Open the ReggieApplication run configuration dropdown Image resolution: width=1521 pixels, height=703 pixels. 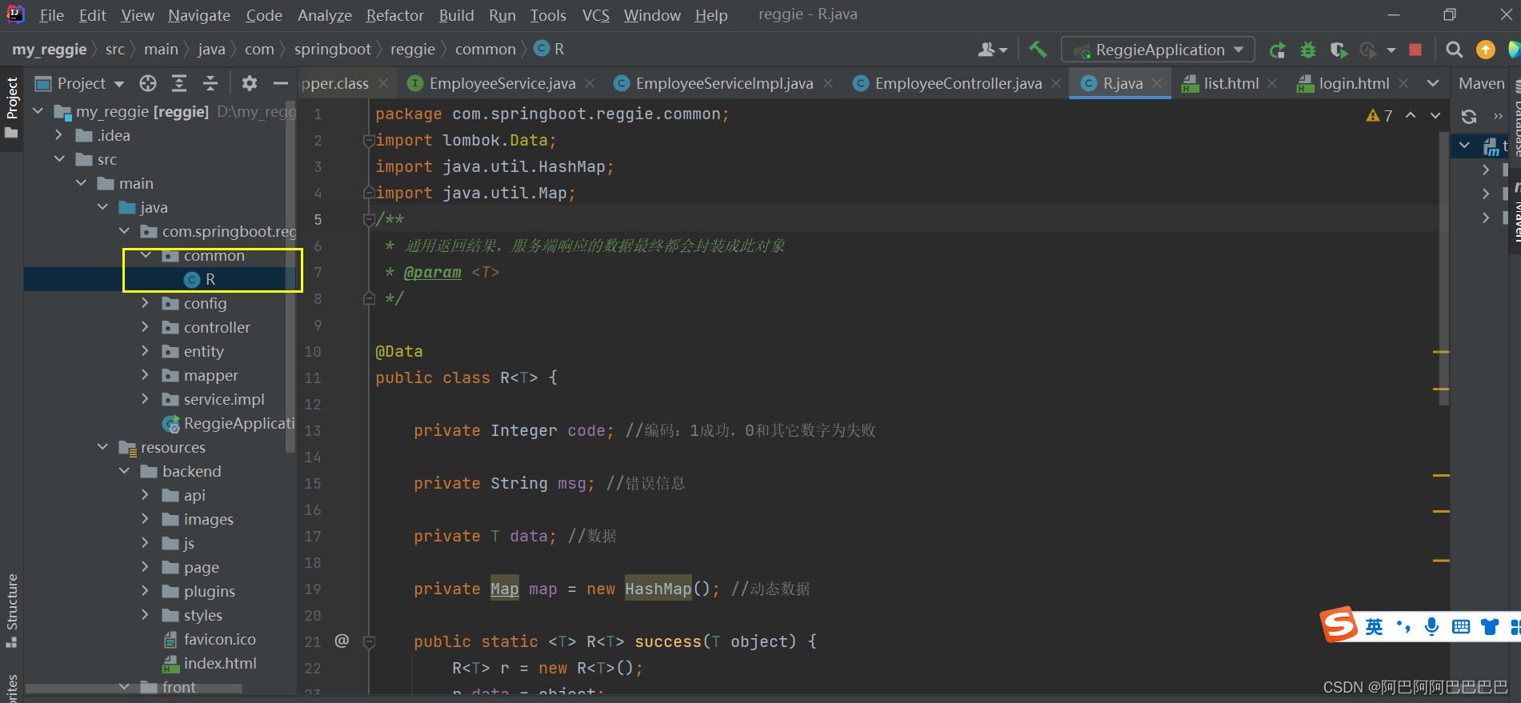tap(1158, 50)
